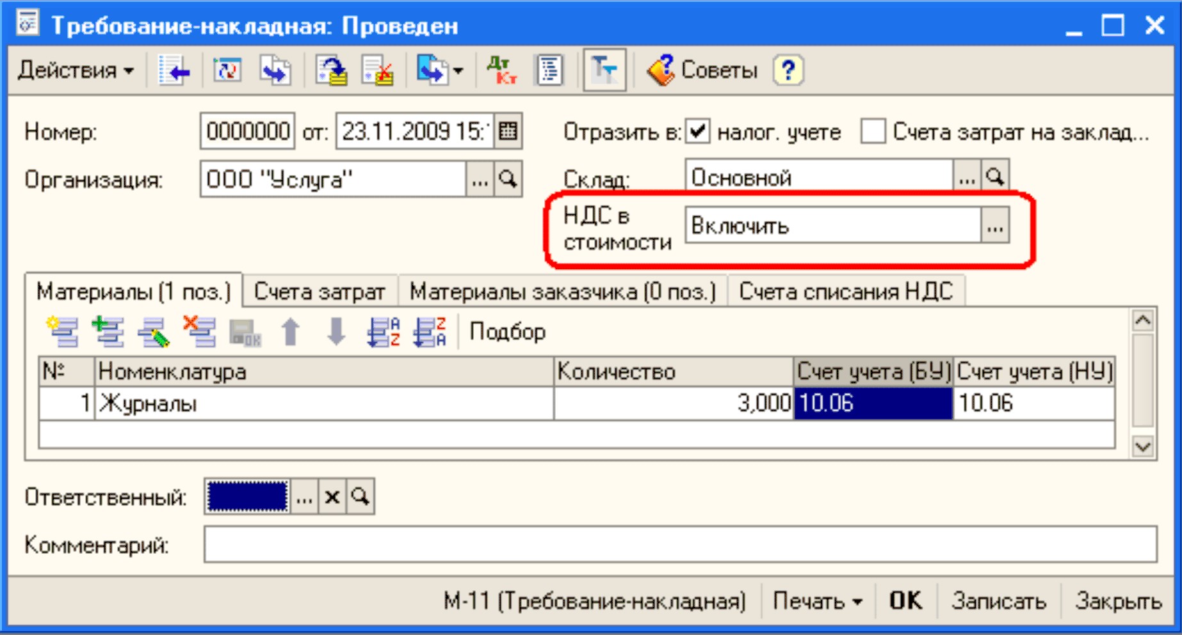Move row down with arrow icon
The height and width of the screenshot is (635, 1182).
336,332
